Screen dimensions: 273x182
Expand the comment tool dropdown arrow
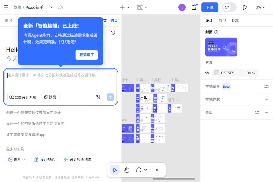pyautogui.click(x=146, y=170)
